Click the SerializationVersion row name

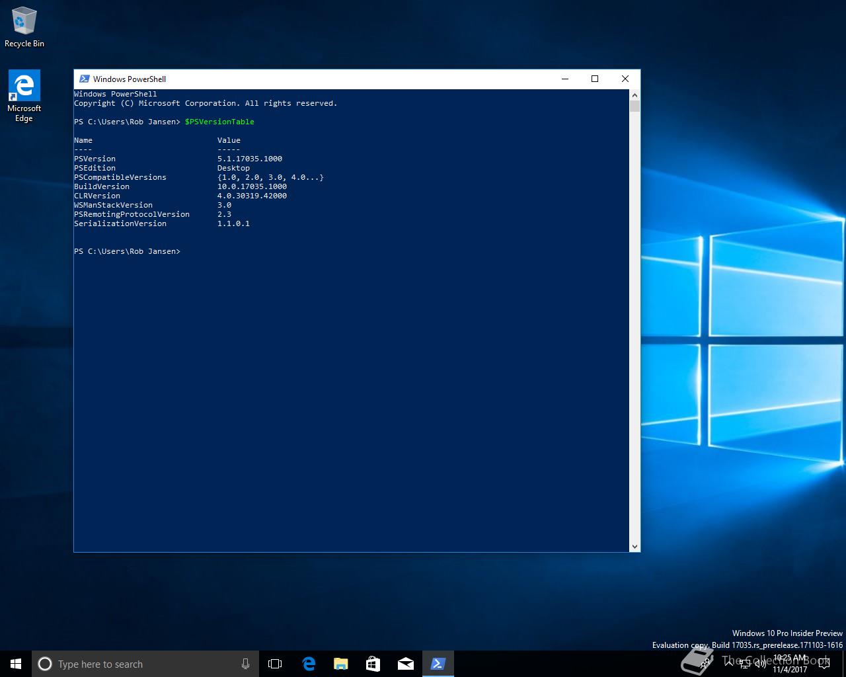click(120, 223)
